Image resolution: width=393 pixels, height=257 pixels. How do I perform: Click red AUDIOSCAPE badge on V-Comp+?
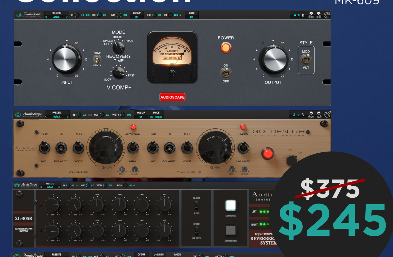tap(172, 97)
